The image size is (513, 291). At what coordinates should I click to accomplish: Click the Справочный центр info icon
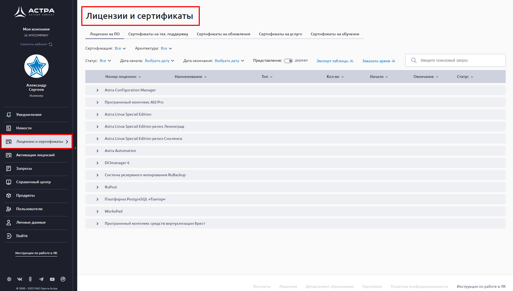[x=9, y=182]
